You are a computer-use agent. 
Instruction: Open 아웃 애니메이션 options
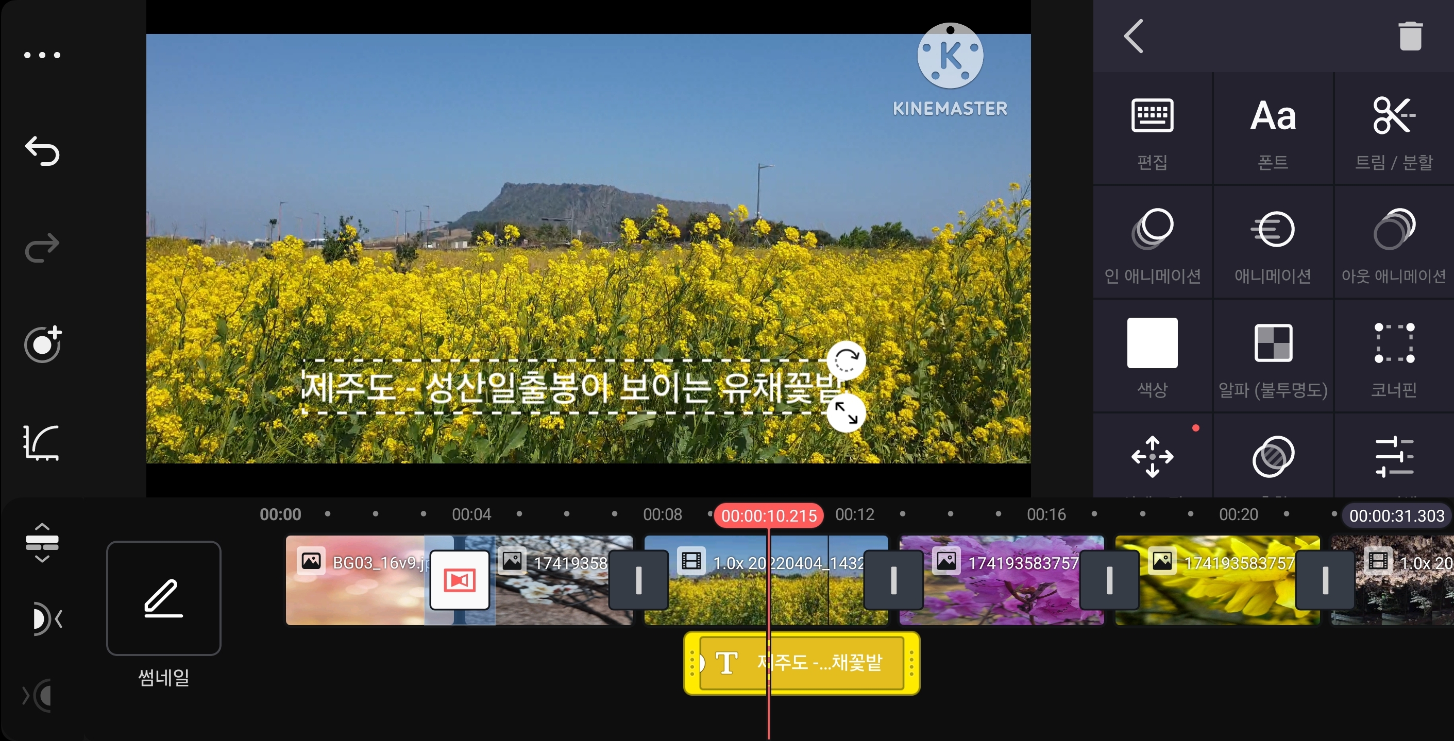click(1394, 244)
